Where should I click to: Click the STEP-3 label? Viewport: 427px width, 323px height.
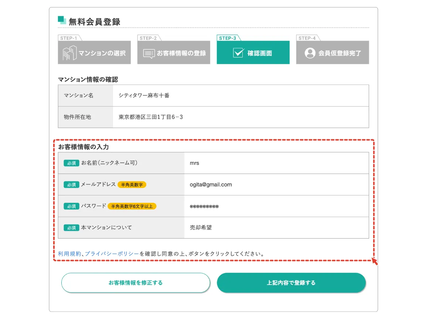(228, 38)
